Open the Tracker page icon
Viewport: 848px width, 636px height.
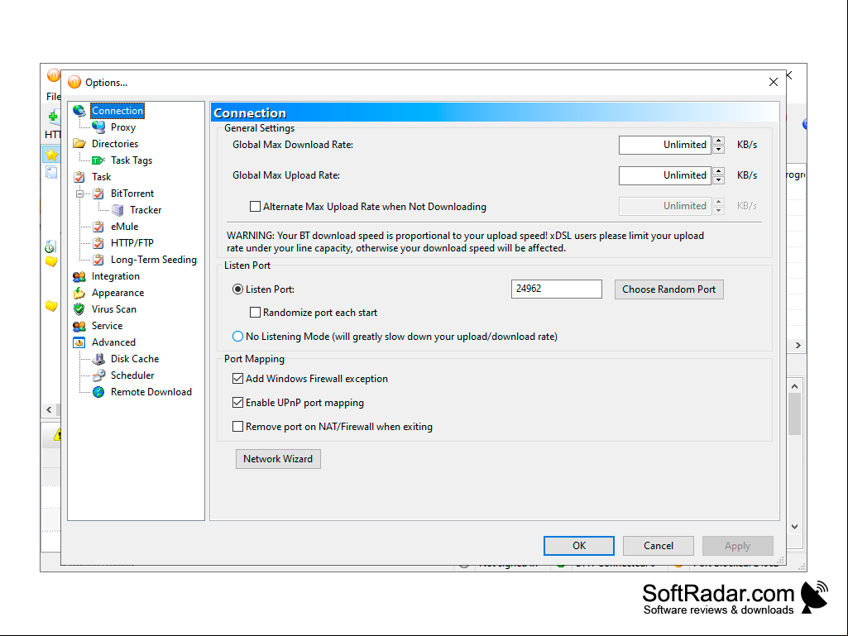point(117,210)
